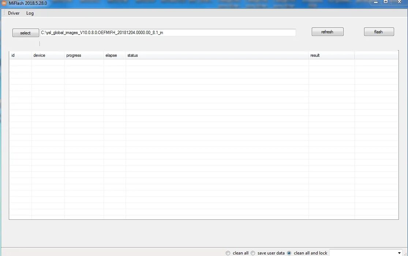This screenshot has width=408, height=256.
Task: Click the 'elapse' column header
Action: (x=115, y=55)
